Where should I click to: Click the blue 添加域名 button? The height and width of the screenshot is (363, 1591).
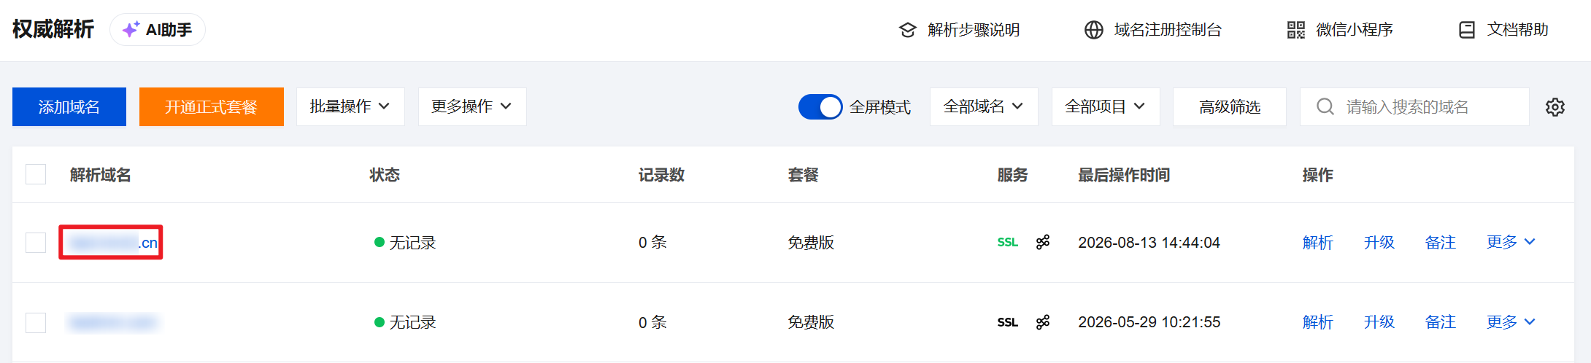coord(69,107)
